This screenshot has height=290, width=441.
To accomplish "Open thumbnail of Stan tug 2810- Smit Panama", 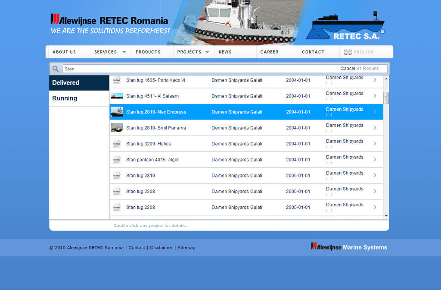I will pos(117,128).
